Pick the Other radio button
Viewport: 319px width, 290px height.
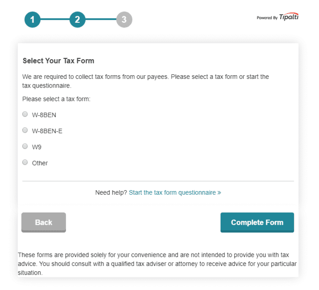[x=25, y=162]
